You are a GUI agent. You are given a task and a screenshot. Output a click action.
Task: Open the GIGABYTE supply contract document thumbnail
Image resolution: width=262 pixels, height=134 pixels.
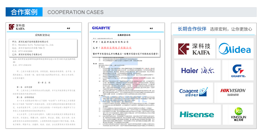point(126,76)
